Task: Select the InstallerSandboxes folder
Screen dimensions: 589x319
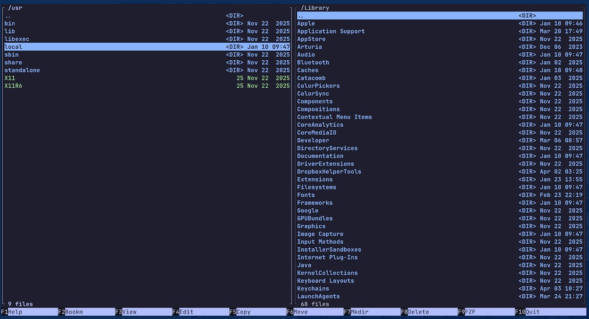Action: click(440, 250)
